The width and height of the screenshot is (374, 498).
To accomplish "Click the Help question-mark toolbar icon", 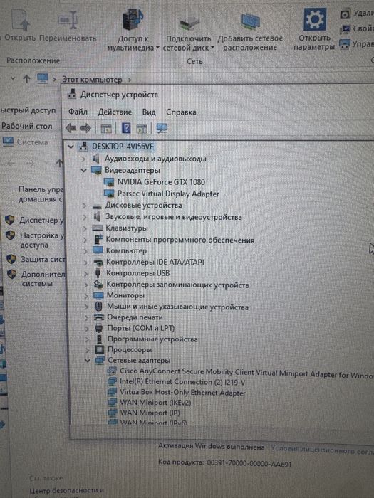I will pos(126,128).
